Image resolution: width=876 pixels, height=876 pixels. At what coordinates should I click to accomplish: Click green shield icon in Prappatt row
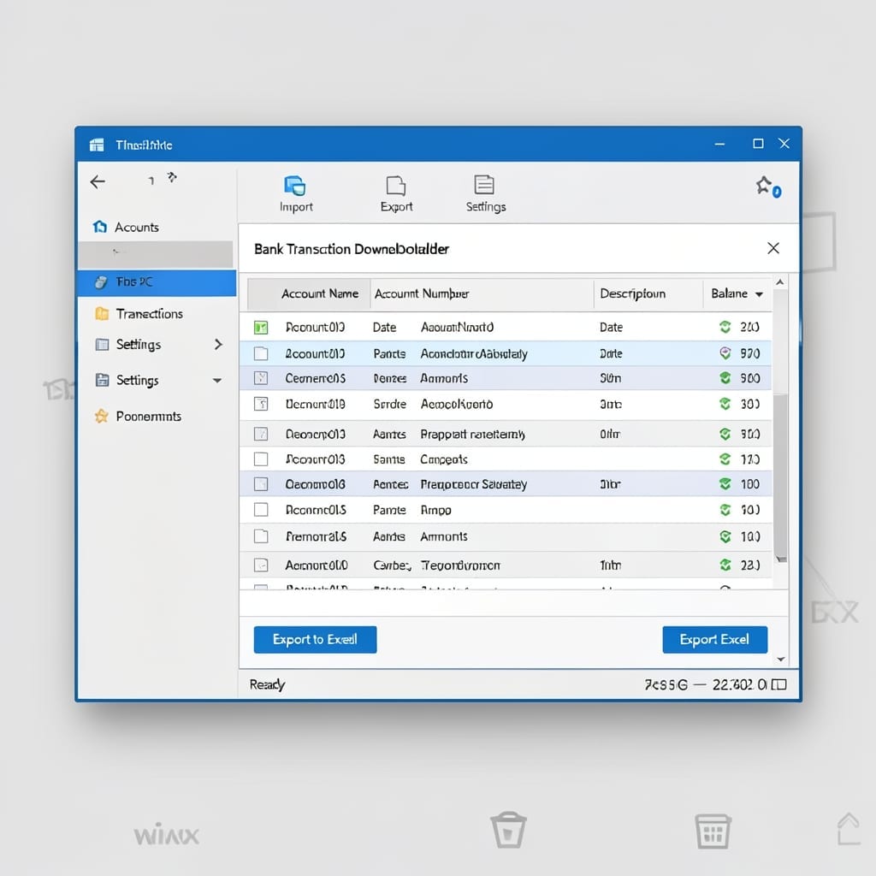coord(725,434)
